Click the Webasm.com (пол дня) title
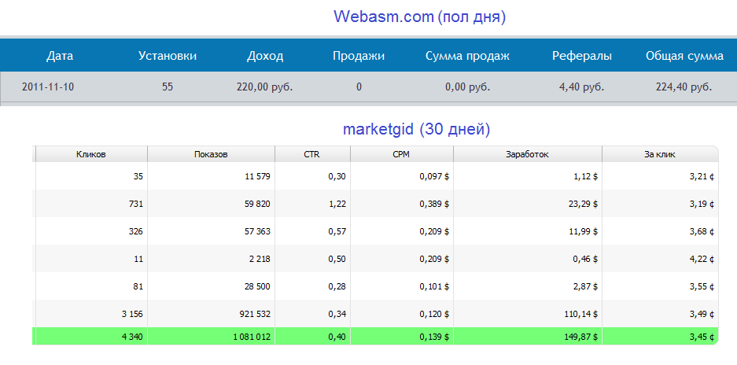The width and height of the screenshot is (737, 365). click(420, 17)
